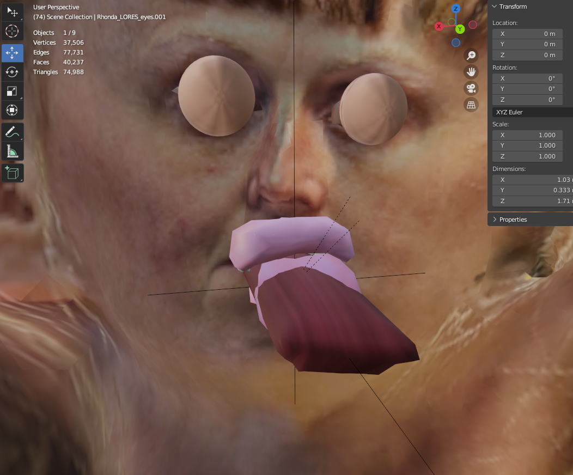Click the blue Z axis gizmo handle
This screenshot has height=475, width=573.
(x=456, y=9)
